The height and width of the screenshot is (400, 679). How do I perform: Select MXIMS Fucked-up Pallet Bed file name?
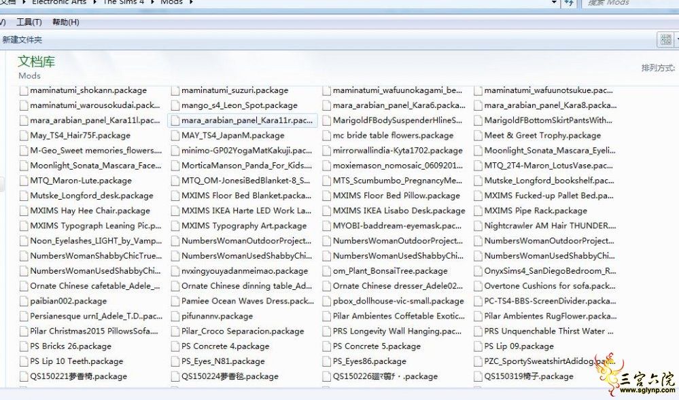(x=549, y=196)
